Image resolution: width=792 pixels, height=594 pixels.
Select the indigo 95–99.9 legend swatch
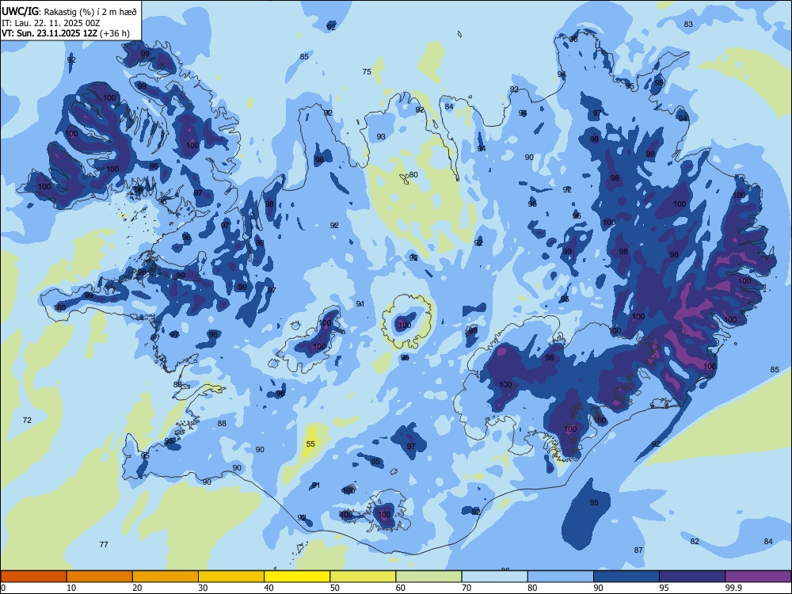pos(692,577)
